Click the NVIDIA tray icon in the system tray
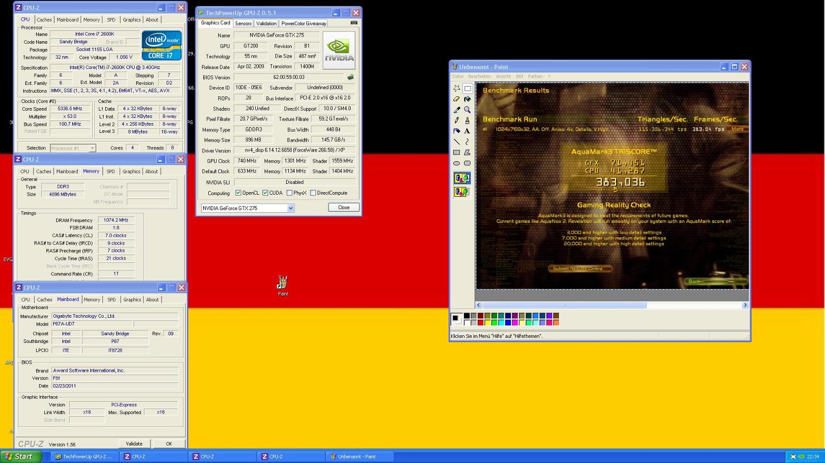Image resolution: width=825 pixels, height=463 pixels. (x=801, y=456)
